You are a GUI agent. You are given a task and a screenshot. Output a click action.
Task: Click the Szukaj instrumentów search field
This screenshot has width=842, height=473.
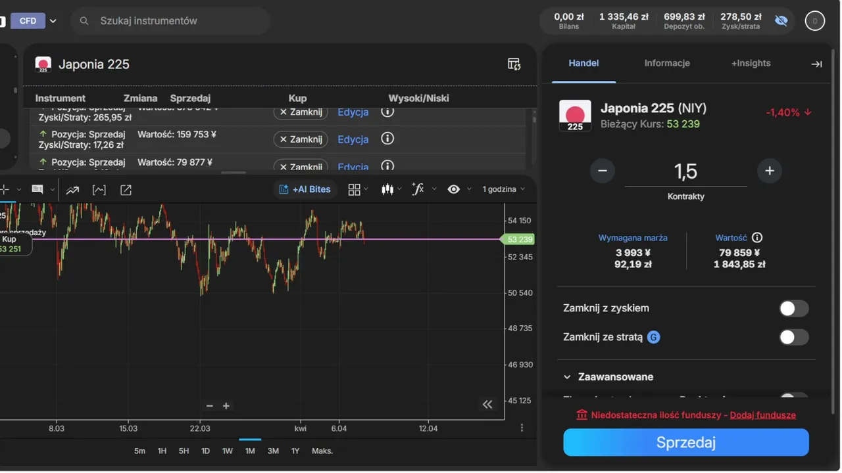tap(170, 21)
